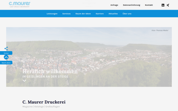Open the Xing profile icon
The image size is (178, 111).
click(x=168, y=5)
